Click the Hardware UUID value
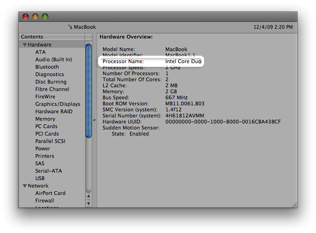Viewport: 316px width, 233px height. tap(223, 122)
